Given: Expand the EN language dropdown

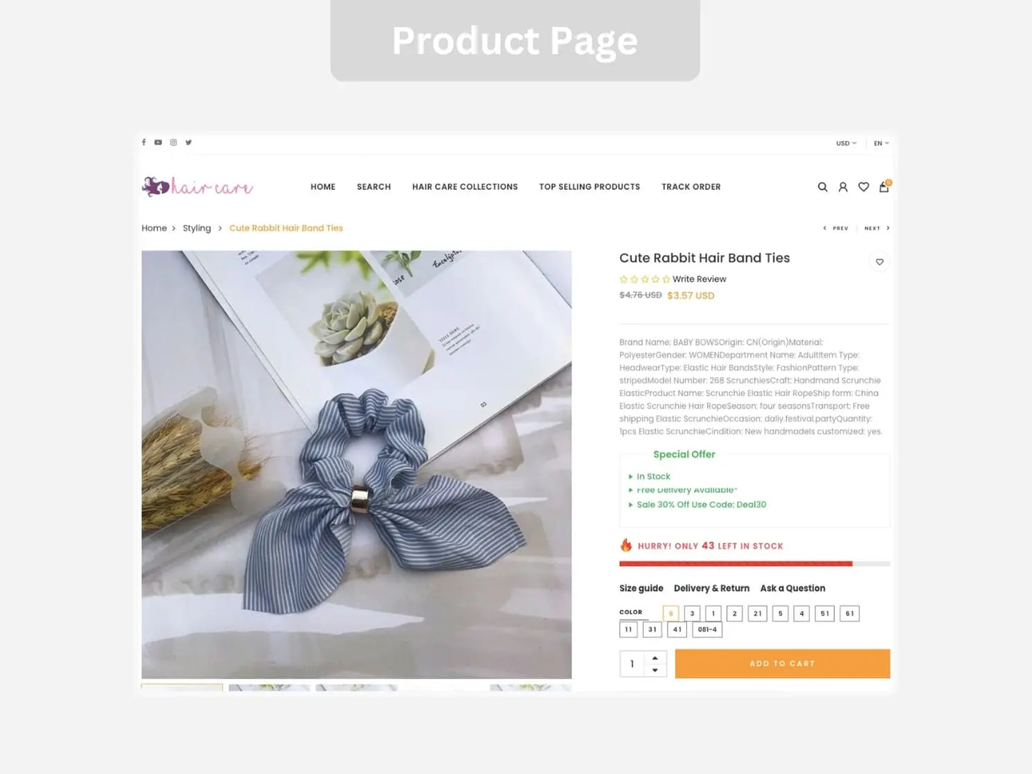Looking at the screenshot, I should [x=881, y=144].
